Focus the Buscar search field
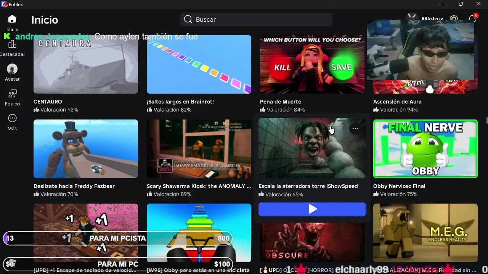This screenshot has height=274, width=488. [x=256, y=19]
